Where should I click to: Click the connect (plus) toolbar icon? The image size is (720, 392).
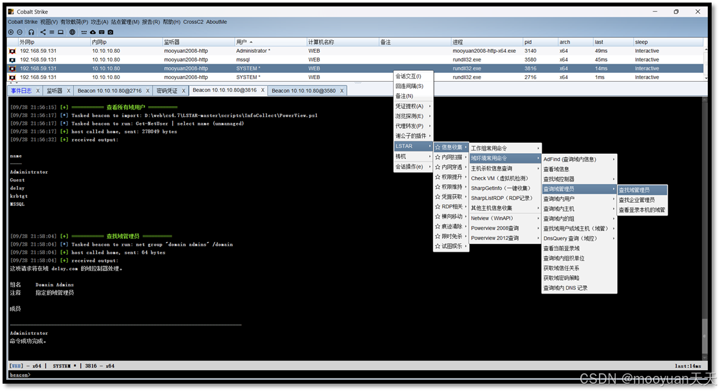pos(11,32)
